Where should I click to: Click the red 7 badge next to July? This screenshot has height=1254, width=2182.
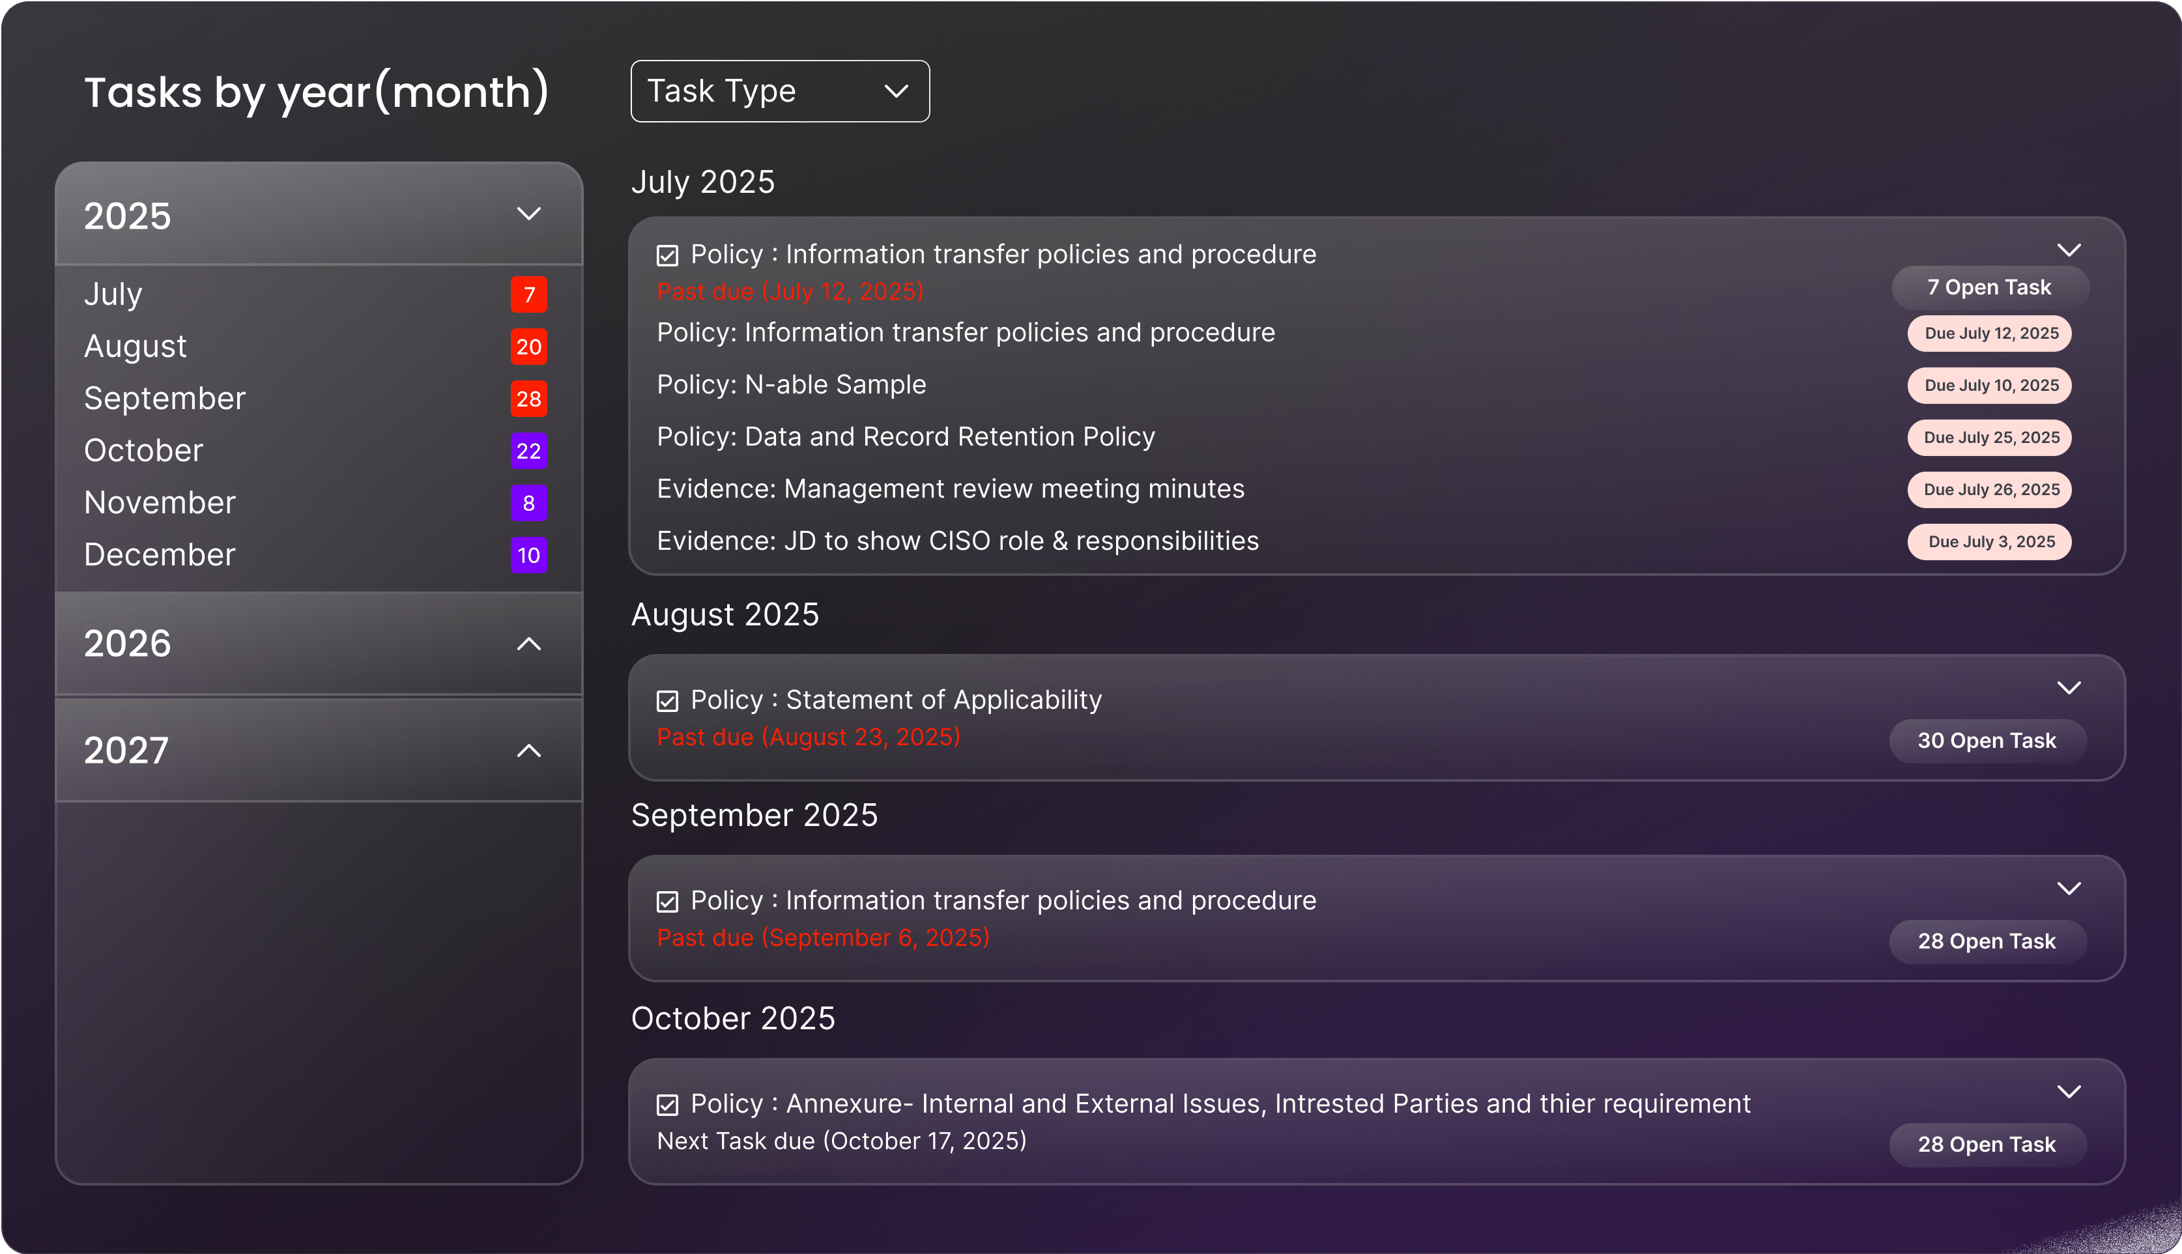point(528,294)
